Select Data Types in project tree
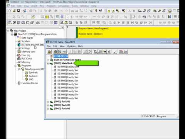The width and height of the screenshot is (185, 139). 27,38
